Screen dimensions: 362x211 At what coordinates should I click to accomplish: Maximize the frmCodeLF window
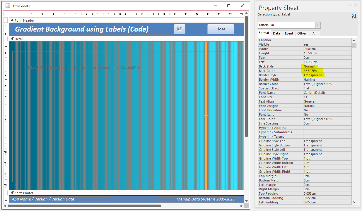click(229, 6)
